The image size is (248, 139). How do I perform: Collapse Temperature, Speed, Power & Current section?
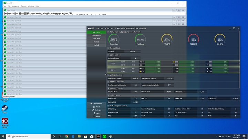[x=108, y=32]
